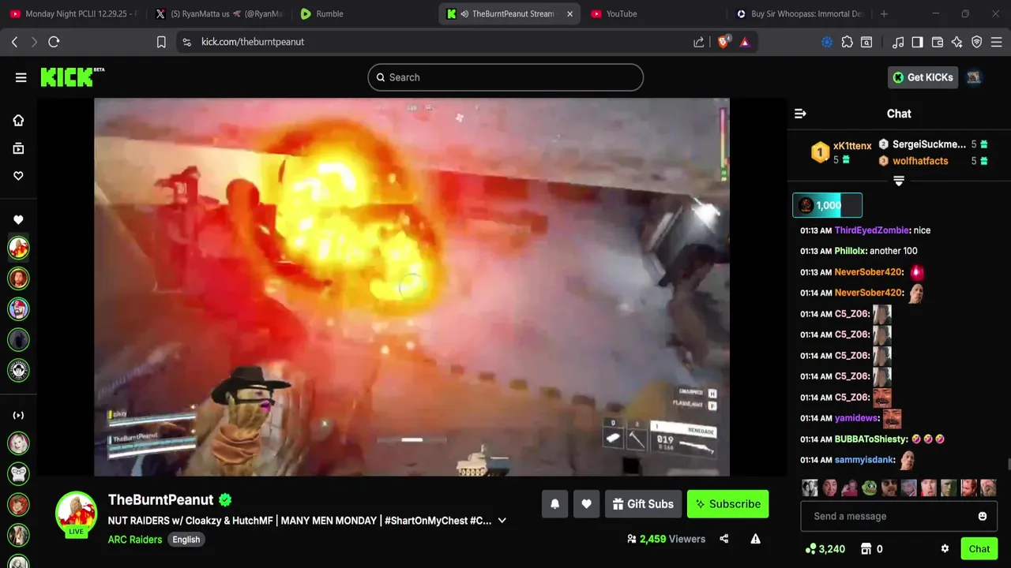Toggle follow heart next to Gift Subs
This screenshot has width=1011, height=568.
[x=586, y=504]
